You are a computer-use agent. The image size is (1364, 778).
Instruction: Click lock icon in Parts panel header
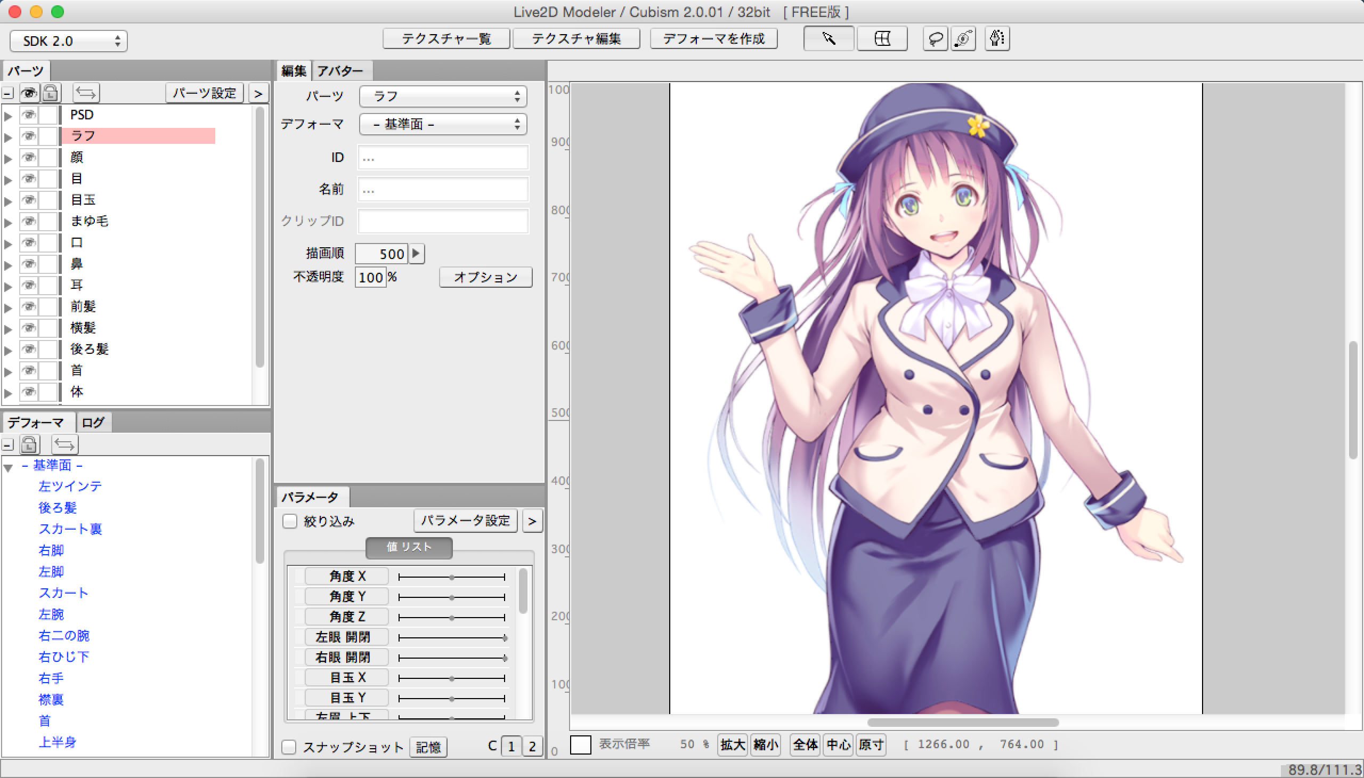click(50, 93)
